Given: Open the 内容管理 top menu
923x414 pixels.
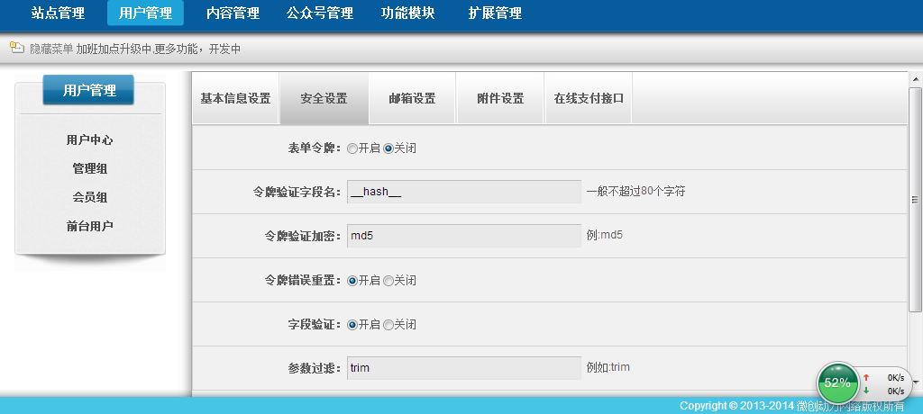Looking at the screenshot, I should tap(233, 13).
